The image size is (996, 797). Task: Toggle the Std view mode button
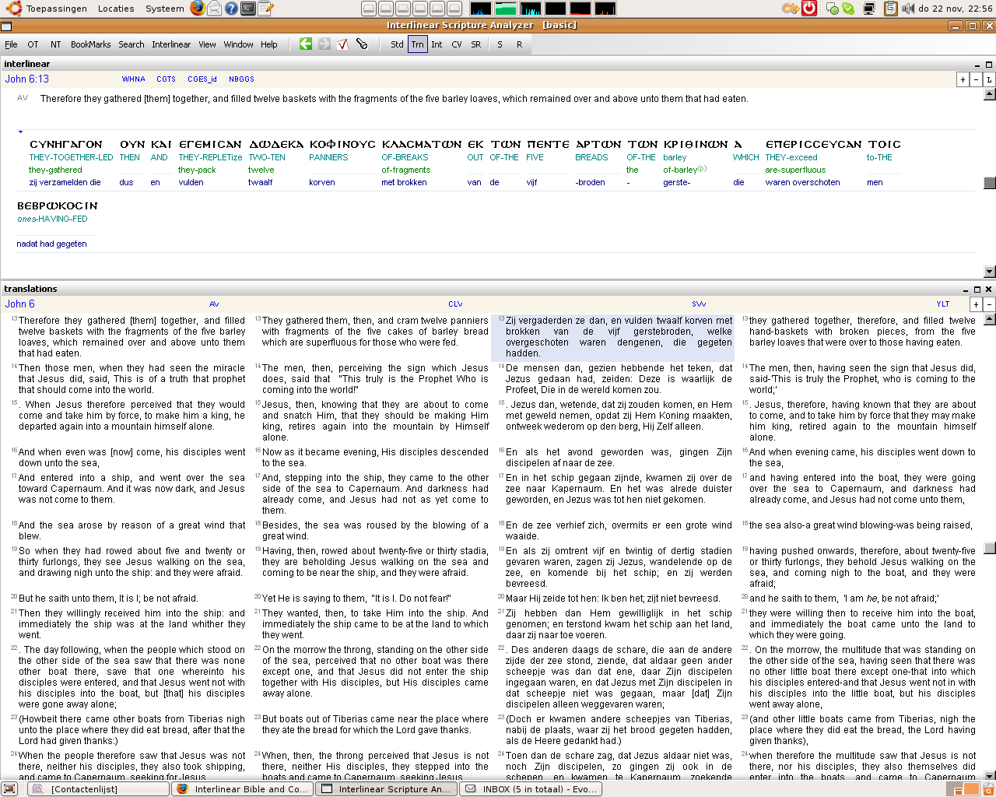tap(397, 44)
